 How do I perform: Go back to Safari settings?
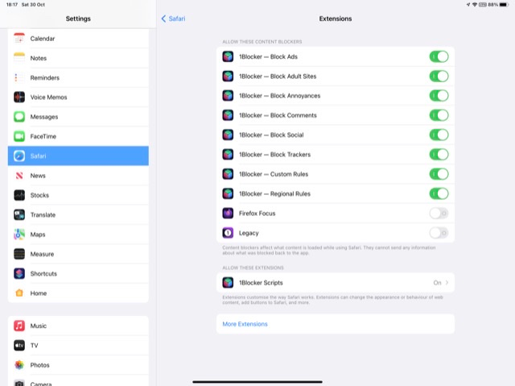pos(173,19)
